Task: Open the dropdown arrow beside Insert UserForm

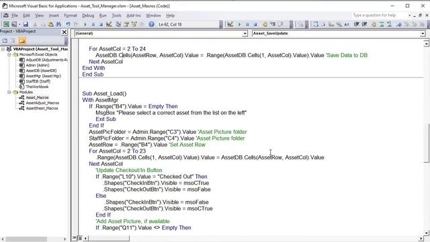Action: click(x=19, y=24)
